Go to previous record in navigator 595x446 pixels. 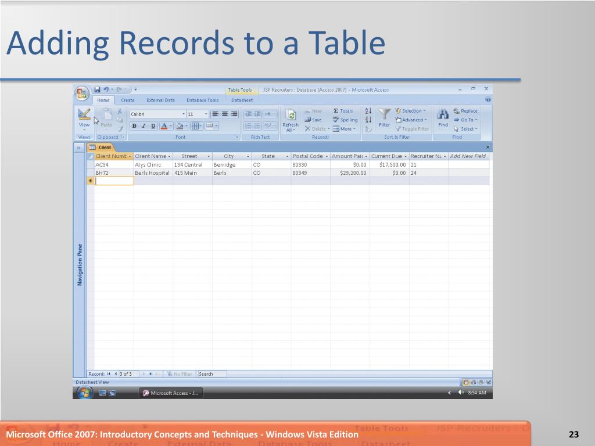(116, 374)
